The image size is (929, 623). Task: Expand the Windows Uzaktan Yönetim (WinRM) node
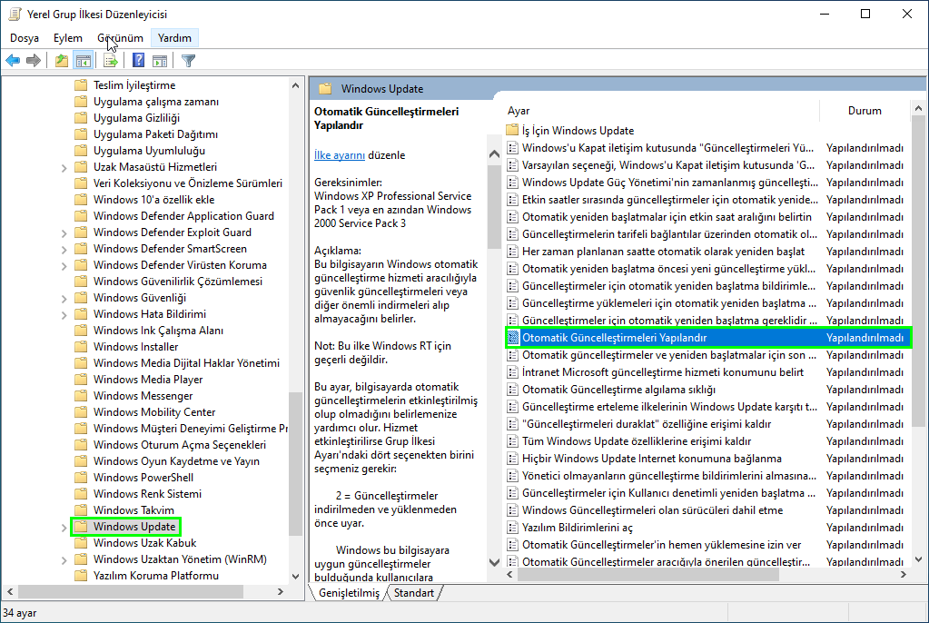pyautogui.click(x=64, y=559)
